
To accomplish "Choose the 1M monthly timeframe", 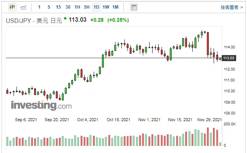I will tap(115, 7).
